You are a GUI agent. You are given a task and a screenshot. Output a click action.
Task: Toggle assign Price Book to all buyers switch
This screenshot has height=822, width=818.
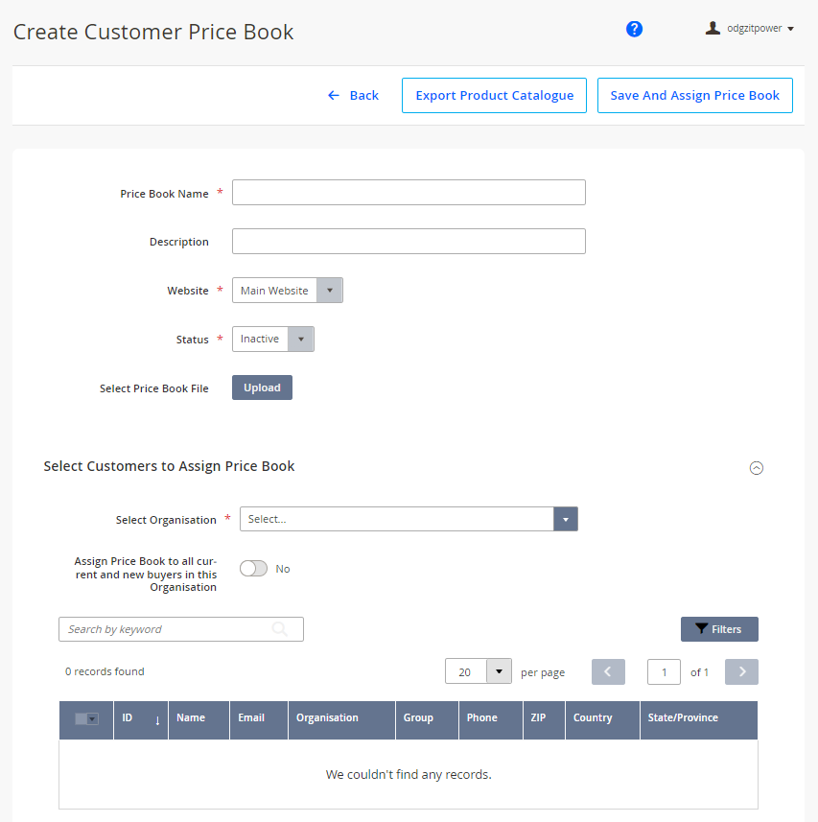(253, 568)
